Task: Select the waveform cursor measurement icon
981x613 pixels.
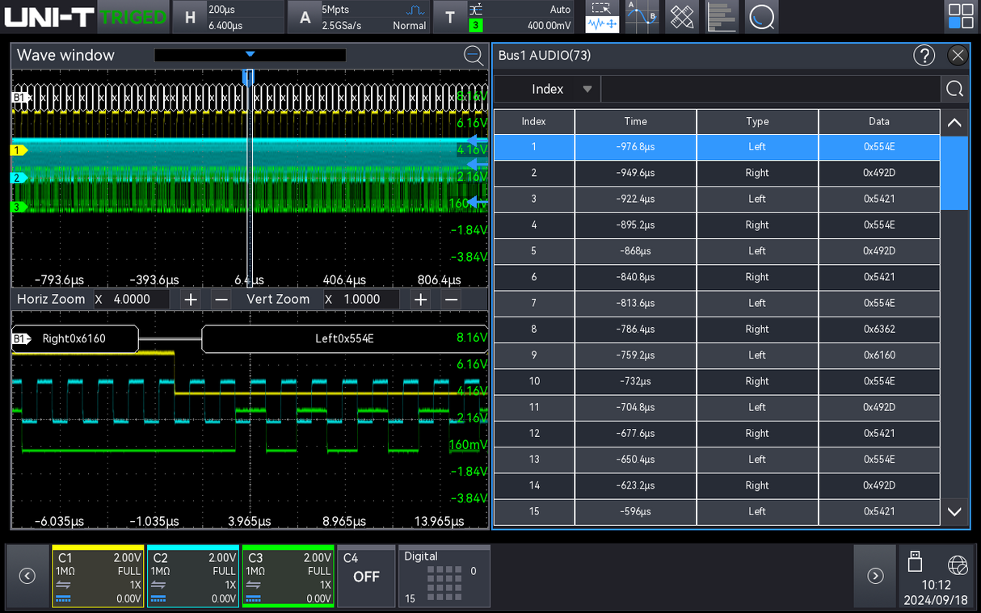Action: pyautogui.click(x=601, y=16)
